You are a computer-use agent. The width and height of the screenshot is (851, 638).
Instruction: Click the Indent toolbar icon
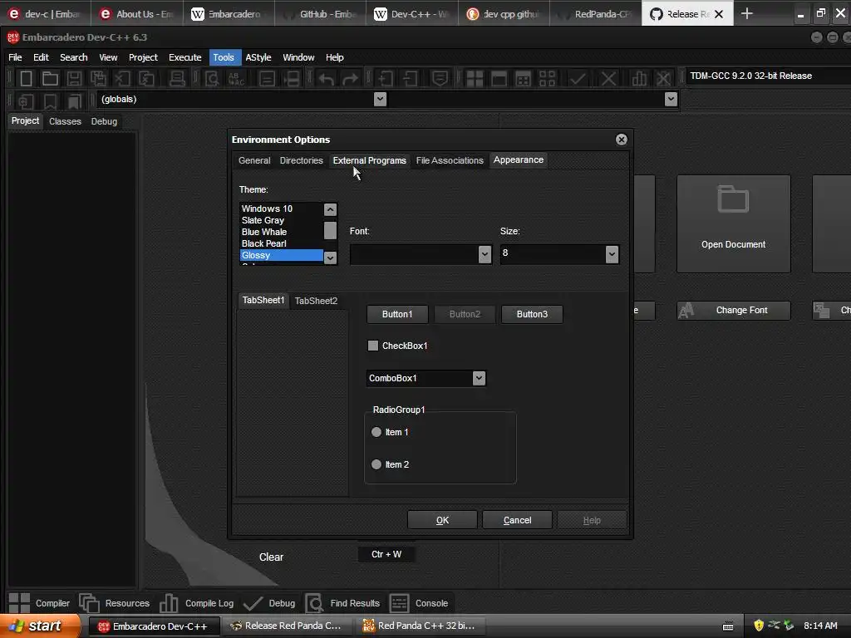coord(386,79)
